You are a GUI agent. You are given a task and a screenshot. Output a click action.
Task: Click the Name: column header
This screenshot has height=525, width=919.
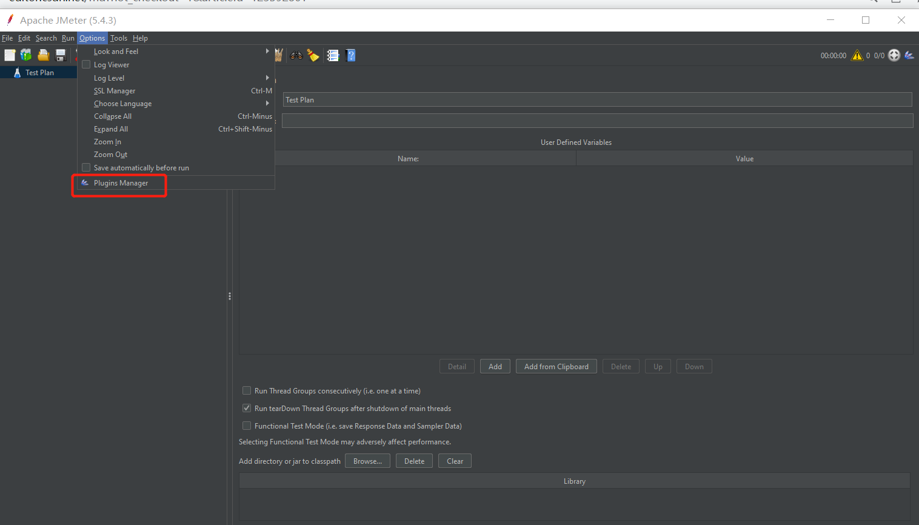pos(408,158)
